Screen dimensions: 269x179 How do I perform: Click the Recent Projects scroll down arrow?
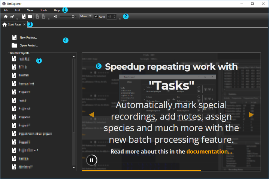click(x=74, y=168)
